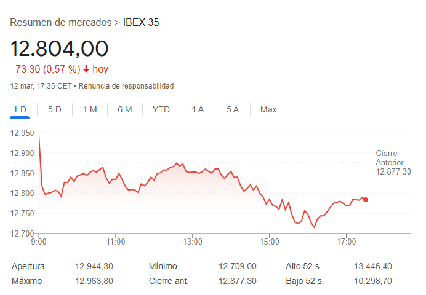
Task: Click the Mínimo value 12.709,00
Action: (238, 267)
